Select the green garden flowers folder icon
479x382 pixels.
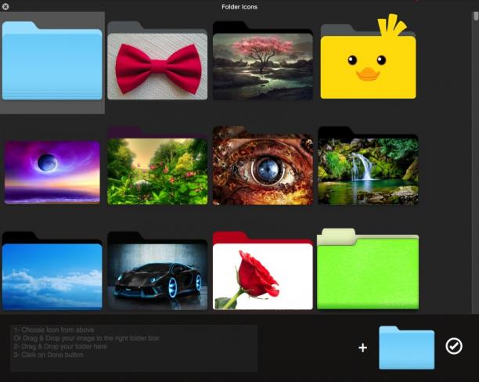tap(157, 166)
